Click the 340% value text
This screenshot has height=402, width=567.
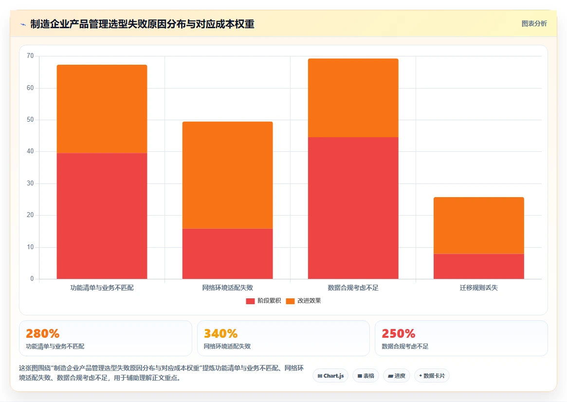tap(220, 333)
